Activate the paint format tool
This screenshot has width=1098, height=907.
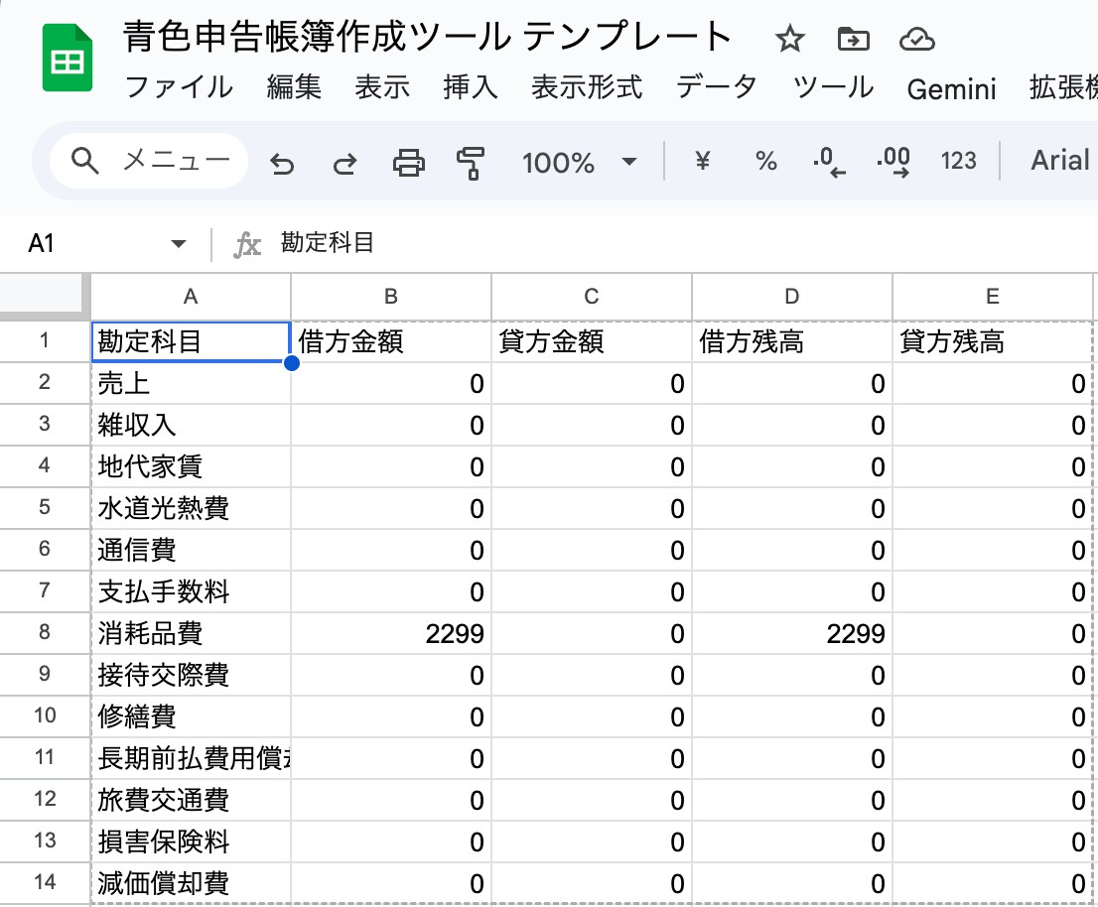(x=471, y=163)
